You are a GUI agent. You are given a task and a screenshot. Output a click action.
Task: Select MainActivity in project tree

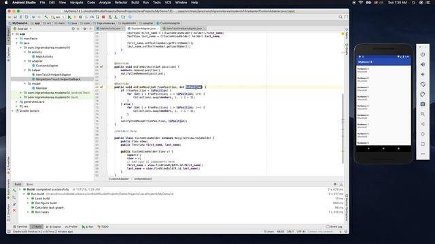(x=43, y=56)
